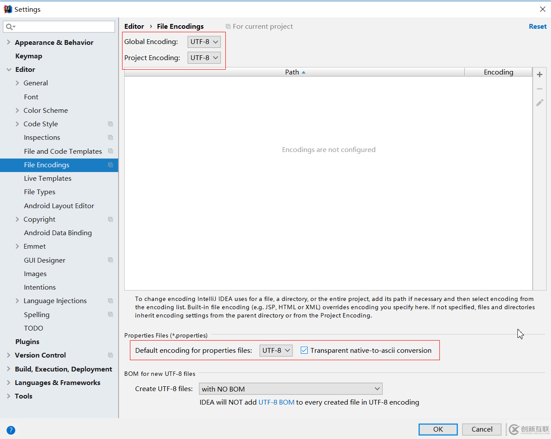This screenshot has height=439, width=551.
Task: Toggle Transparent native-to-ascii conversion checkbox
Action: (x=304, y=350)
